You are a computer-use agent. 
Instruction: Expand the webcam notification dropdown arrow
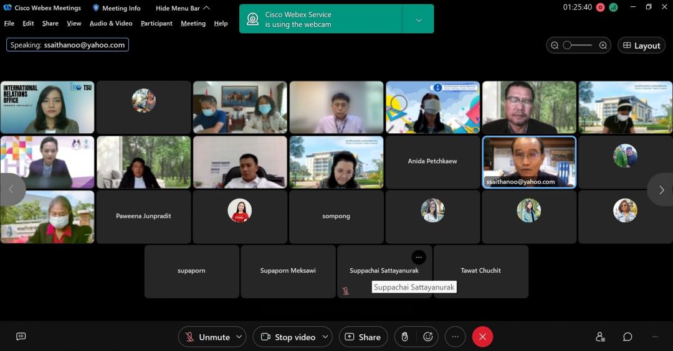click(419, 19)
